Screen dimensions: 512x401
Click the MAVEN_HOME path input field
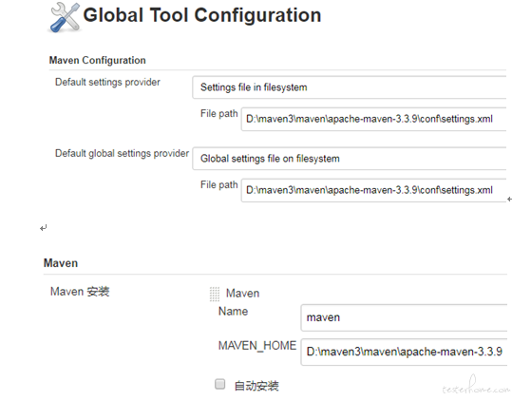pos(404,352)
